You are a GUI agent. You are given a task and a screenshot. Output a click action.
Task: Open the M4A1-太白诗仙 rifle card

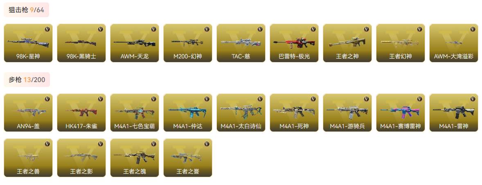(241, 113)
